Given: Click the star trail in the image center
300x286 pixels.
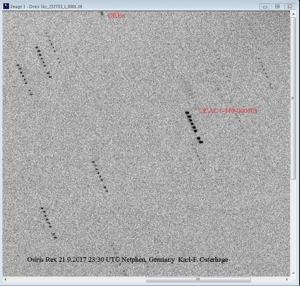Looking at the screenshot, I should point(100,176).
